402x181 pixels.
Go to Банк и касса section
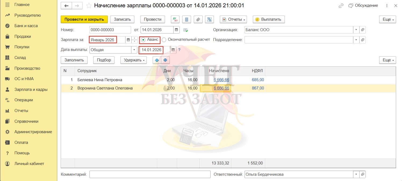tap(26, 26)
